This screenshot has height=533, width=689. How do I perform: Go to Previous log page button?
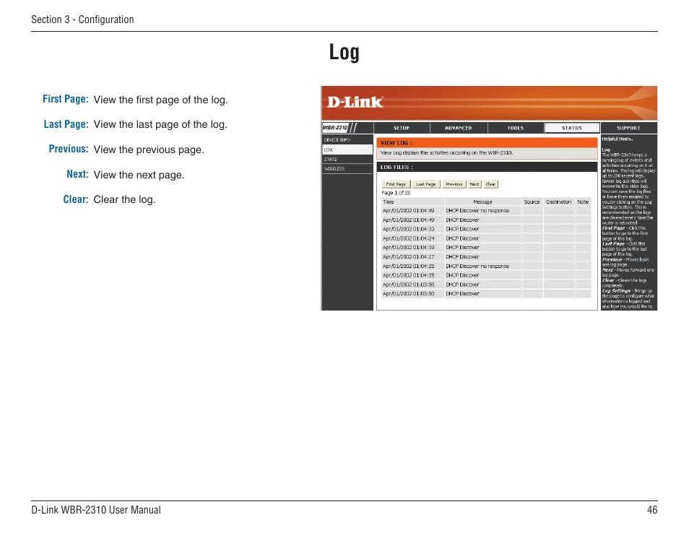pyautogui.click(x=454, y=184)
